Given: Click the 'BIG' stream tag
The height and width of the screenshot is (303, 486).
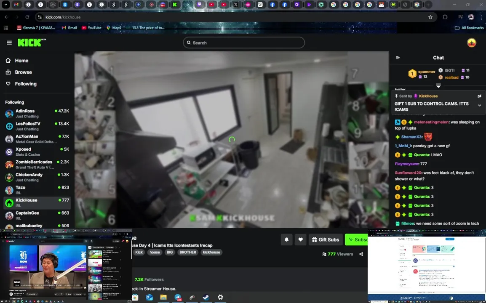Looking at the screenshot, I should 170,252.
